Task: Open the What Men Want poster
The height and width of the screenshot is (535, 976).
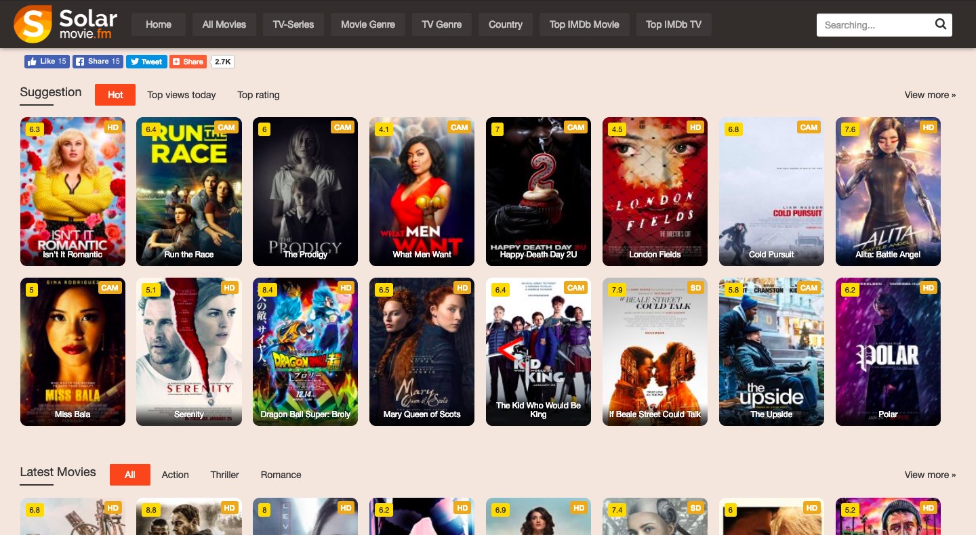Action: (422, 192)
